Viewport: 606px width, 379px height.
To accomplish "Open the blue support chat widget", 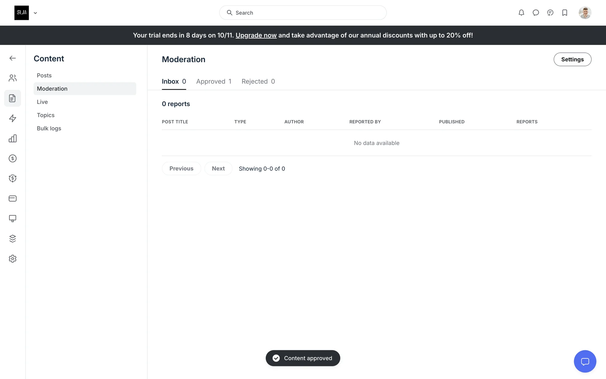I will [x=585, y=361].
